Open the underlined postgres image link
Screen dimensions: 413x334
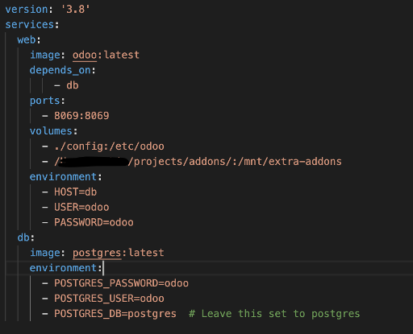pyautogui.click(x=97, y=253)
